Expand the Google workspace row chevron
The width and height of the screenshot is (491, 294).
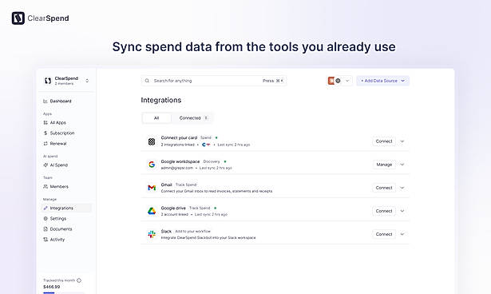tap(402, 165)
